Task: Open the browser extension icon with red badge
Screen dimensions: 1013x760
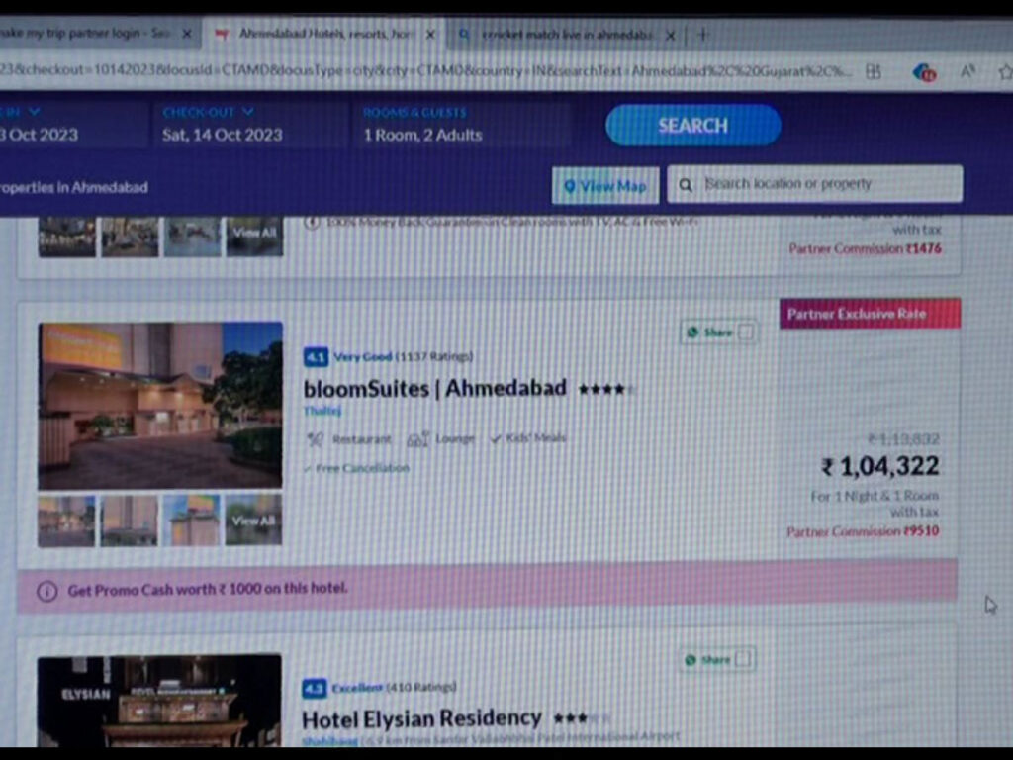Action: (x=925, y=72)
